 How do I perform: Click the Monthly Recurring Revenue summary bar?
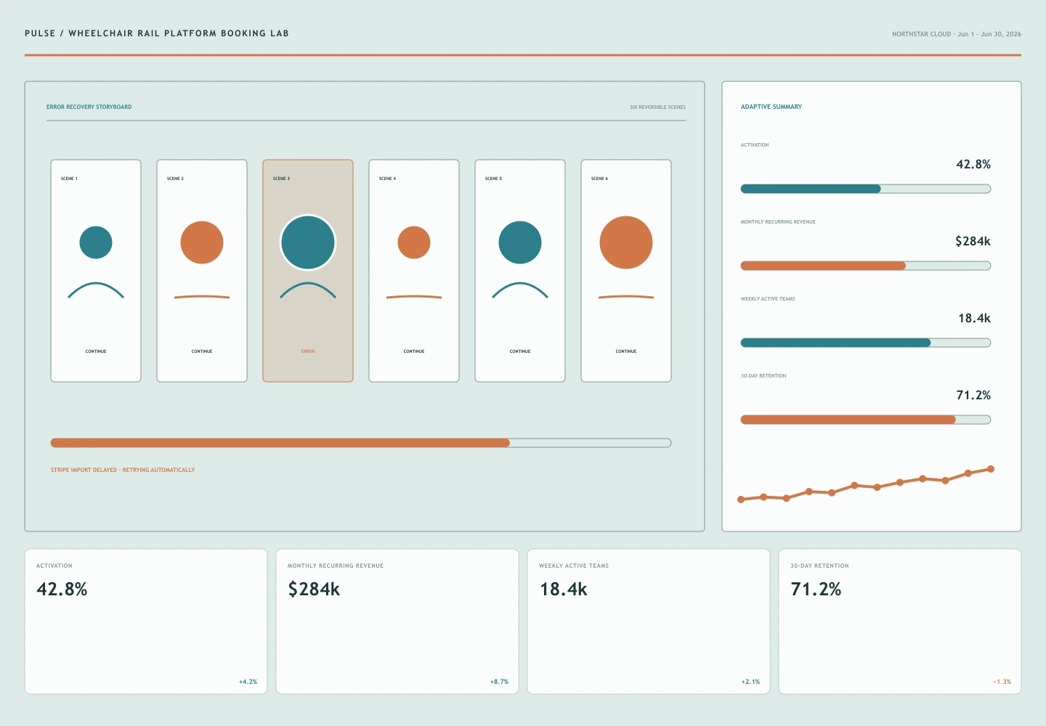click(866, 266)
